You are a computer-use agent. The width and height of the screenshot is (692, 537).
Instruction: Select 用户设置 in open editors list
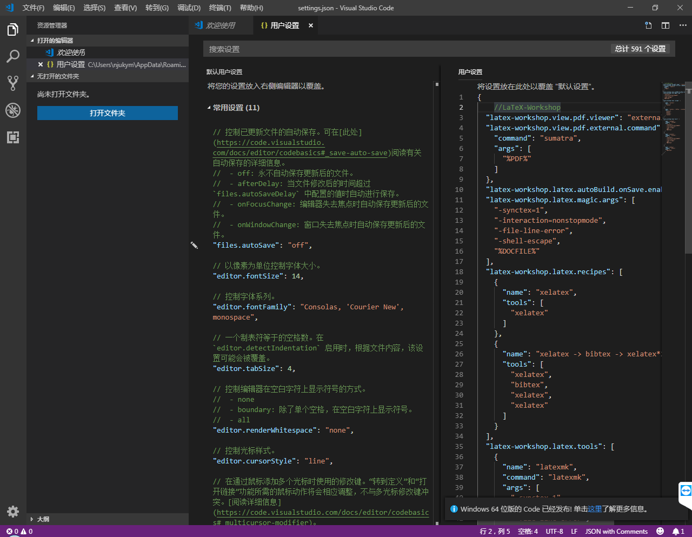(108, 64)
